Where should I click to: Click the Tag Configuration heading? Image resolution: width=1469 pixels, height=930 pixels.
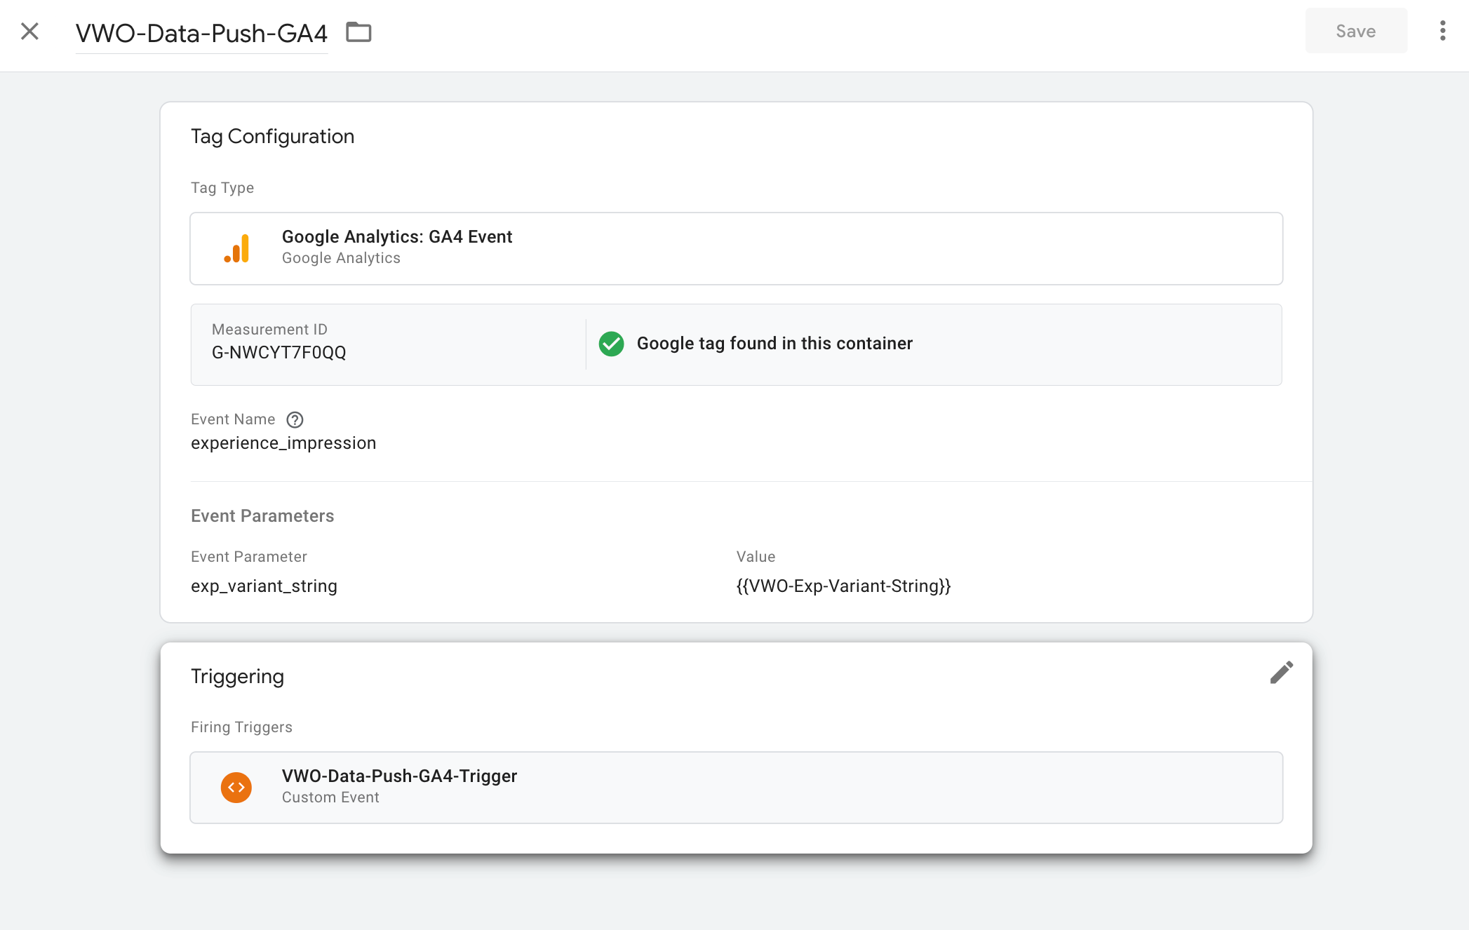coord(272,136)
